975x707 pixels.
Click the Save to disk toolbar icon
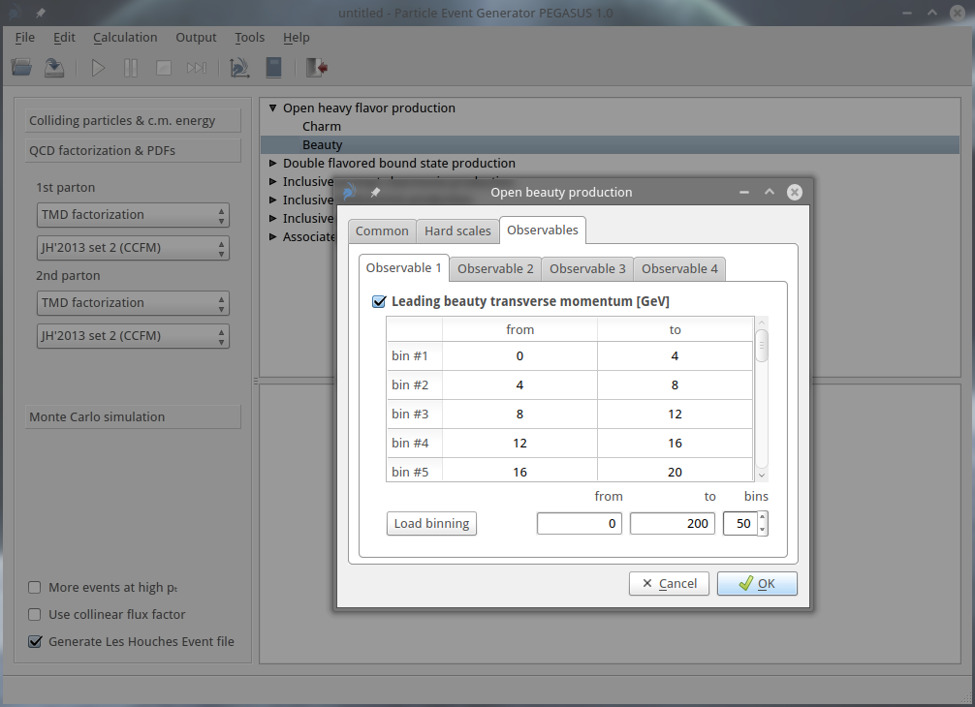tap(54, 68)
